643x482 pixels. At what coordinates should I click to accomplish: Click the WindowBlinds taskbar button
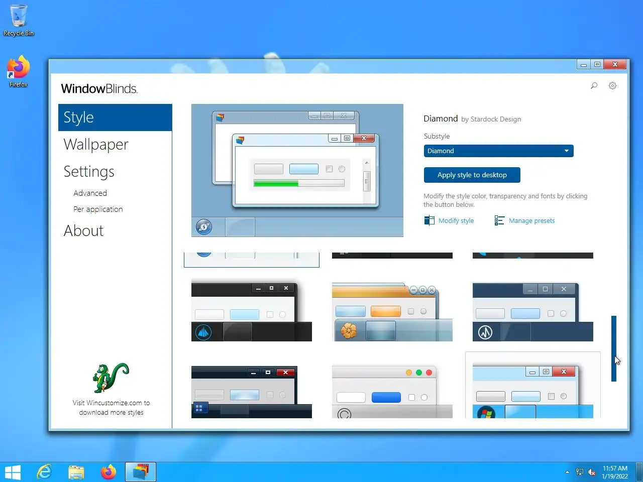(x=141, y=472)
